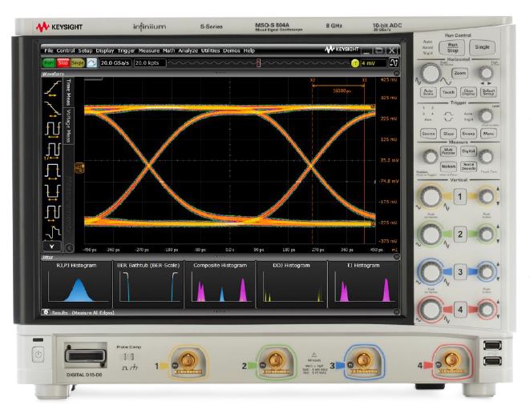Open the Composite Histogram thumbnail
The width and height of the screenshot is (530, 405).
pyautogui.click(x=220, y=284)
